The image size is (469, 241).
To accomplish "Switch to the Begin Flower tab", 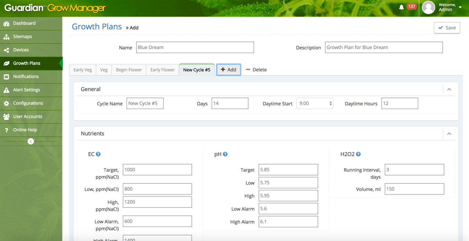I will pos(128,69).
